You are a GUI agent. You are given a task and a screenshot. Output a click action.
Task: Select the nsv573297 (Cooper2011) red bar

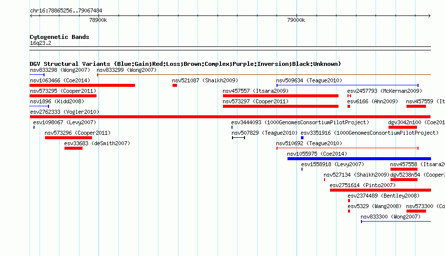tap(280, 106)
